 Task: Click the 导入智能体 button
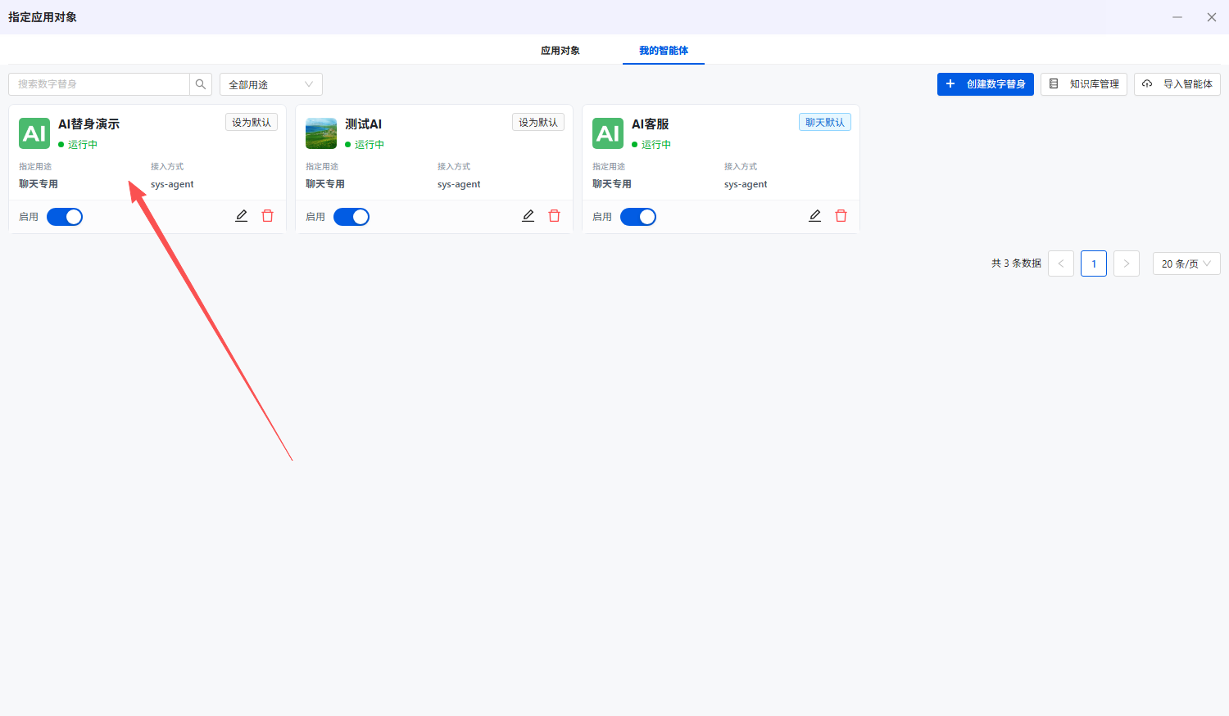click(1177, 84)
